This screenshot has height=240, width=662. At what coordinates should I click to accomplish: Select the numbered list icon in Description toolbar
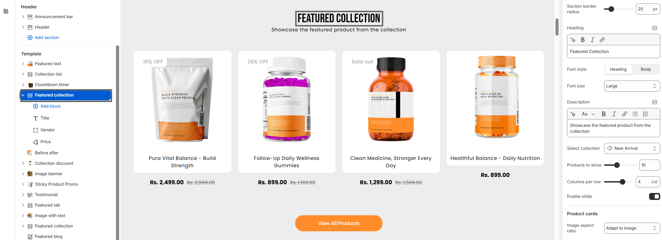coord(645,114)
